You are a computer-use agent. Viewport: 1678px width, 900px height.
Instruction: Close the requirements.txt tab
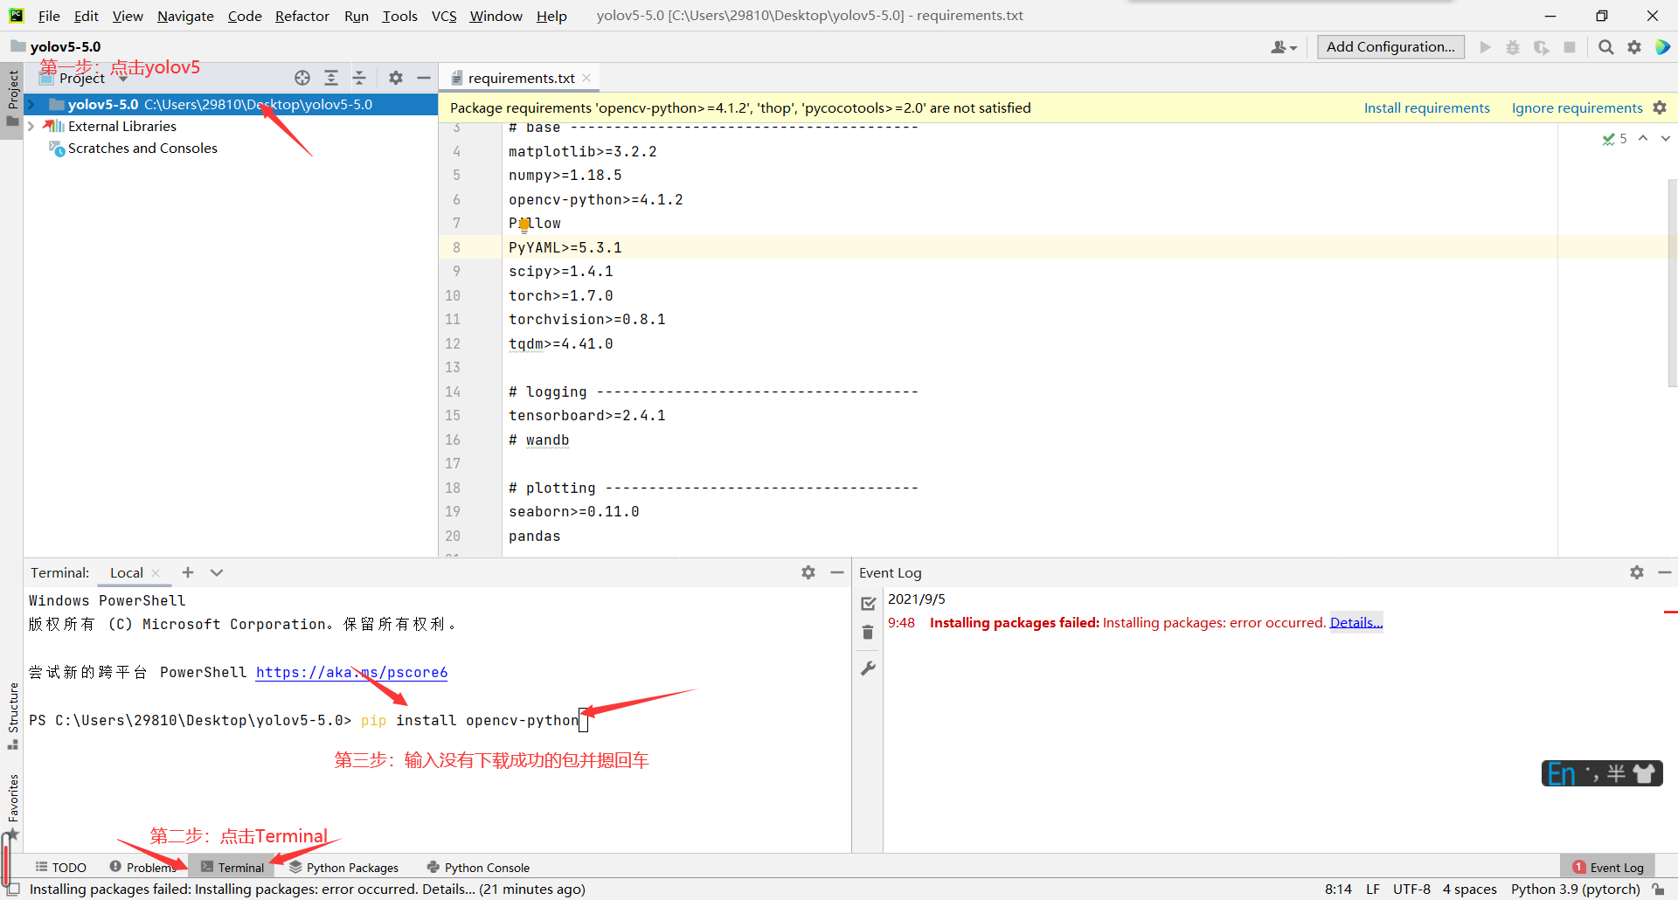tap(586, 78)
